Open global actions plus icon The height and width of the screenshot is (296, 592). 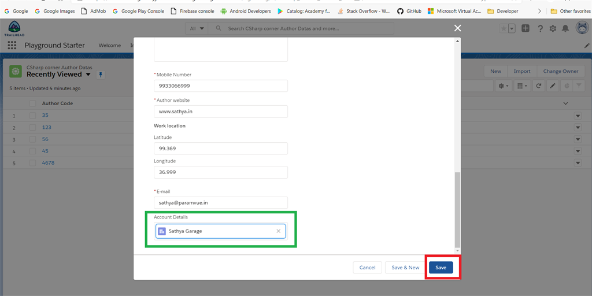point(526,28)
